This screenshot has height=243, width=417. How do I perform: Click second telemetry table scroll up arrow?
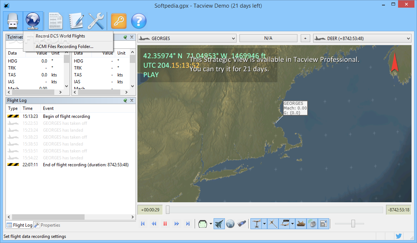coord(132,52)
